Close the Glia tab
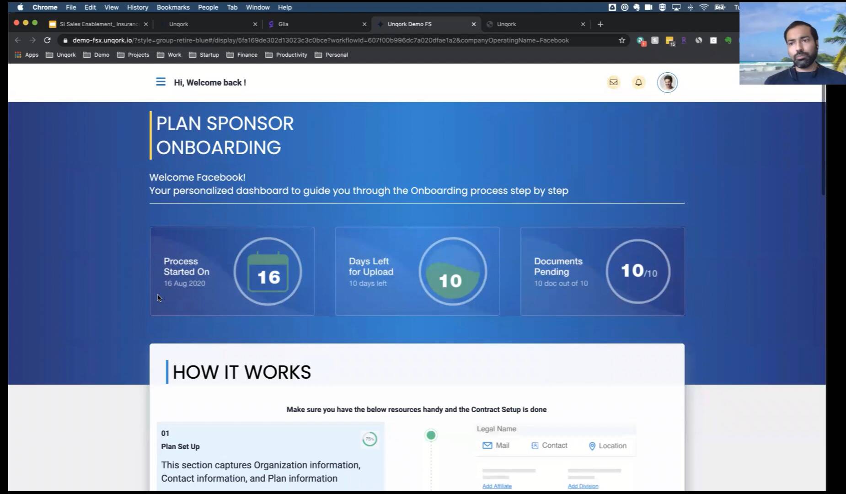Screen dimensions: 846x494 (x=364, y=24)
